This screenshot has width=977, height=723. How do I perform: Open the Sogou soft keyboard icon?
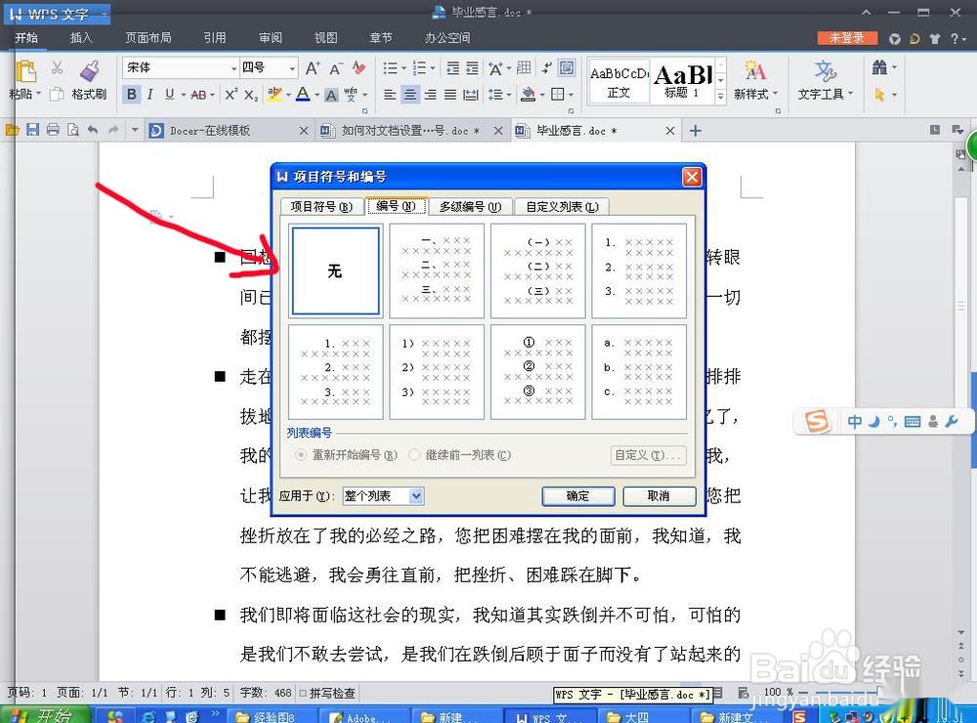pos(913,422)
